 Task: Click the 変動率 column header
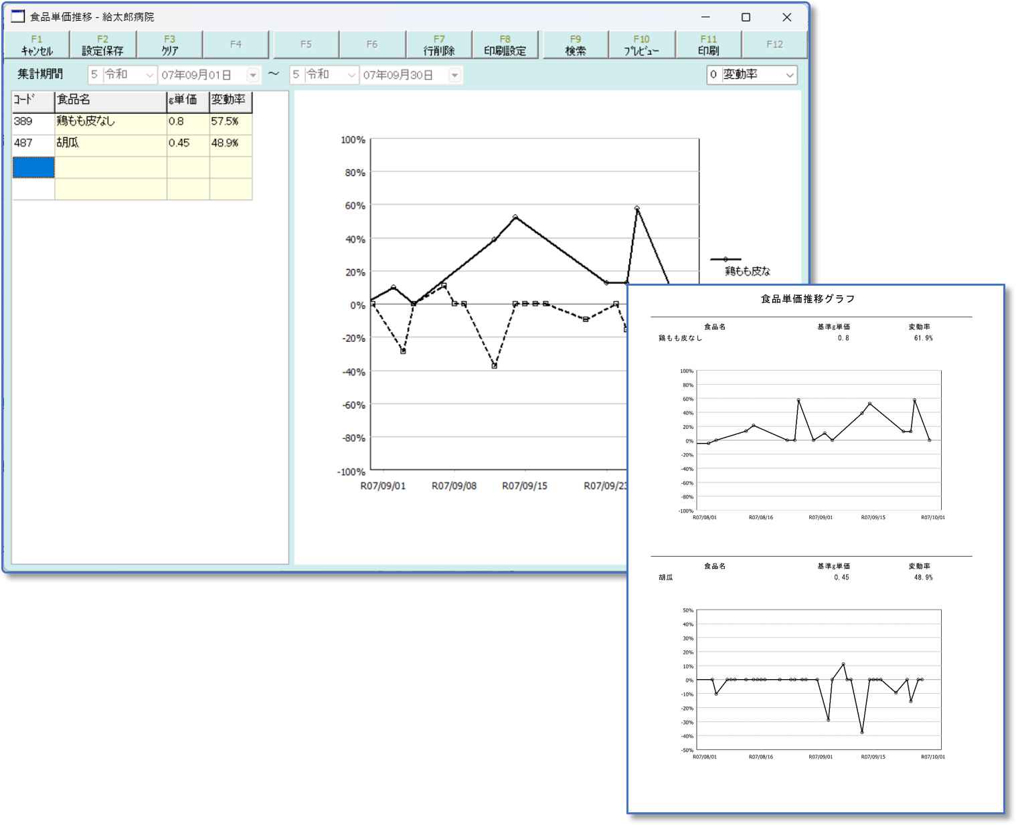click(230, 100)
